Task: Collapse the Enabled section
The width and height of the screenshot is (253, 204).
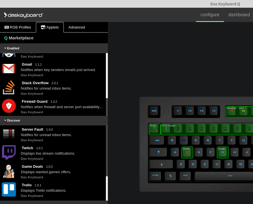Action: point(5,48)
